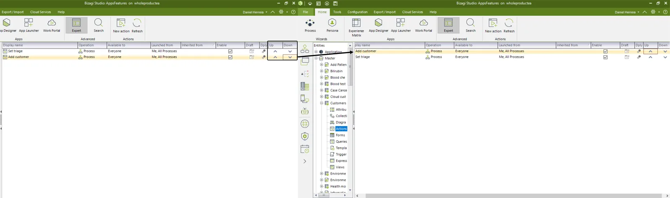Toggle Enable checkbox for Add customer, right window

coord(606,51)
